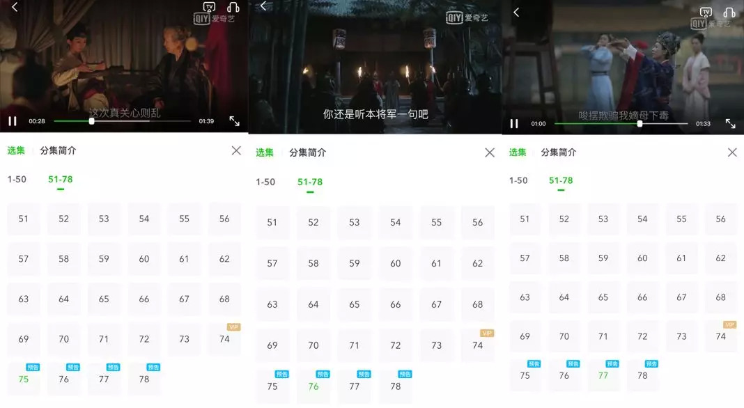
Task: Open 分集简介 tab in the middle panel
Action: (x=307, y=152)
